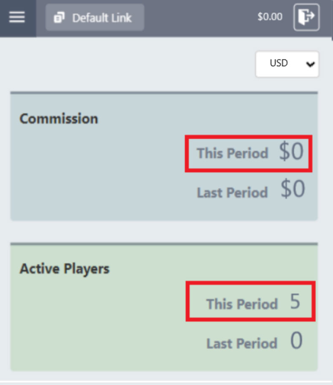Click the $0.00 account balance

pos(270,17)
